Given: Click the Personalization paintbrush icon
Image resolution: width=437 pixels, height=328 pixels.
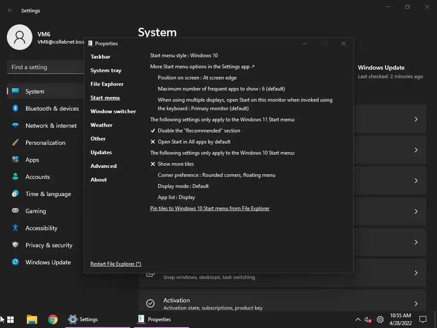Looking at the screenshot, I should [15, 143].
